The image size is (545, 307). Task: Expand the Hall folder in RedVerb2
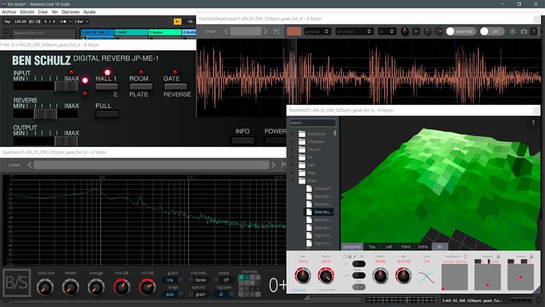tap(292, 165)
